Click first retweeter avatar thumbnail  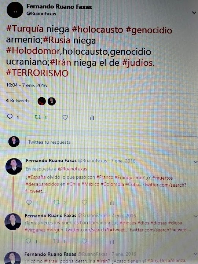pyautogui.click(x=41, y=101)
